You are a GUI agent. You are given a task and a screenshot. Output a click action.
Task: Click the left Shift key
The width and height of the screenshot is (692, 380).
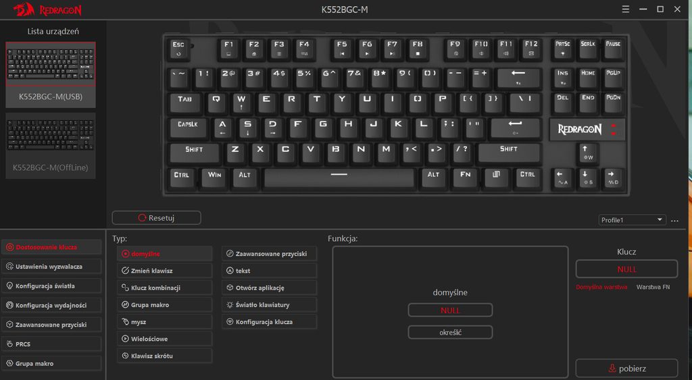coord(194,153)
